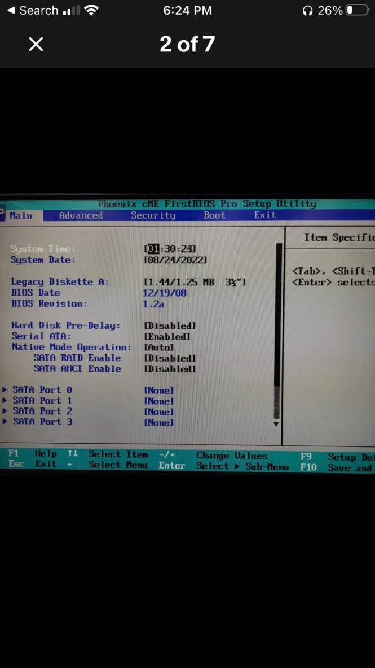
Task: Change the Legacy Diskette A value
Action: (195, 281)
